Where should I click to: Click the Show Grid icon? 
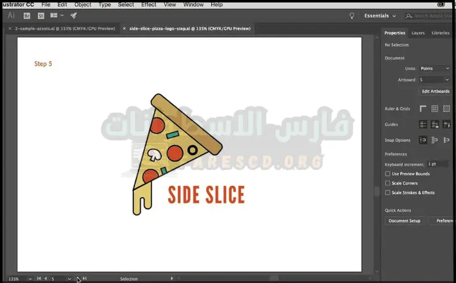coord(435,109)
